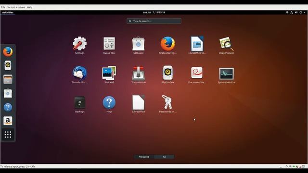Viewport: 308px width, 173px height.
Task: Open the Amazon launcher in the dock
Action: click(8, 121)
